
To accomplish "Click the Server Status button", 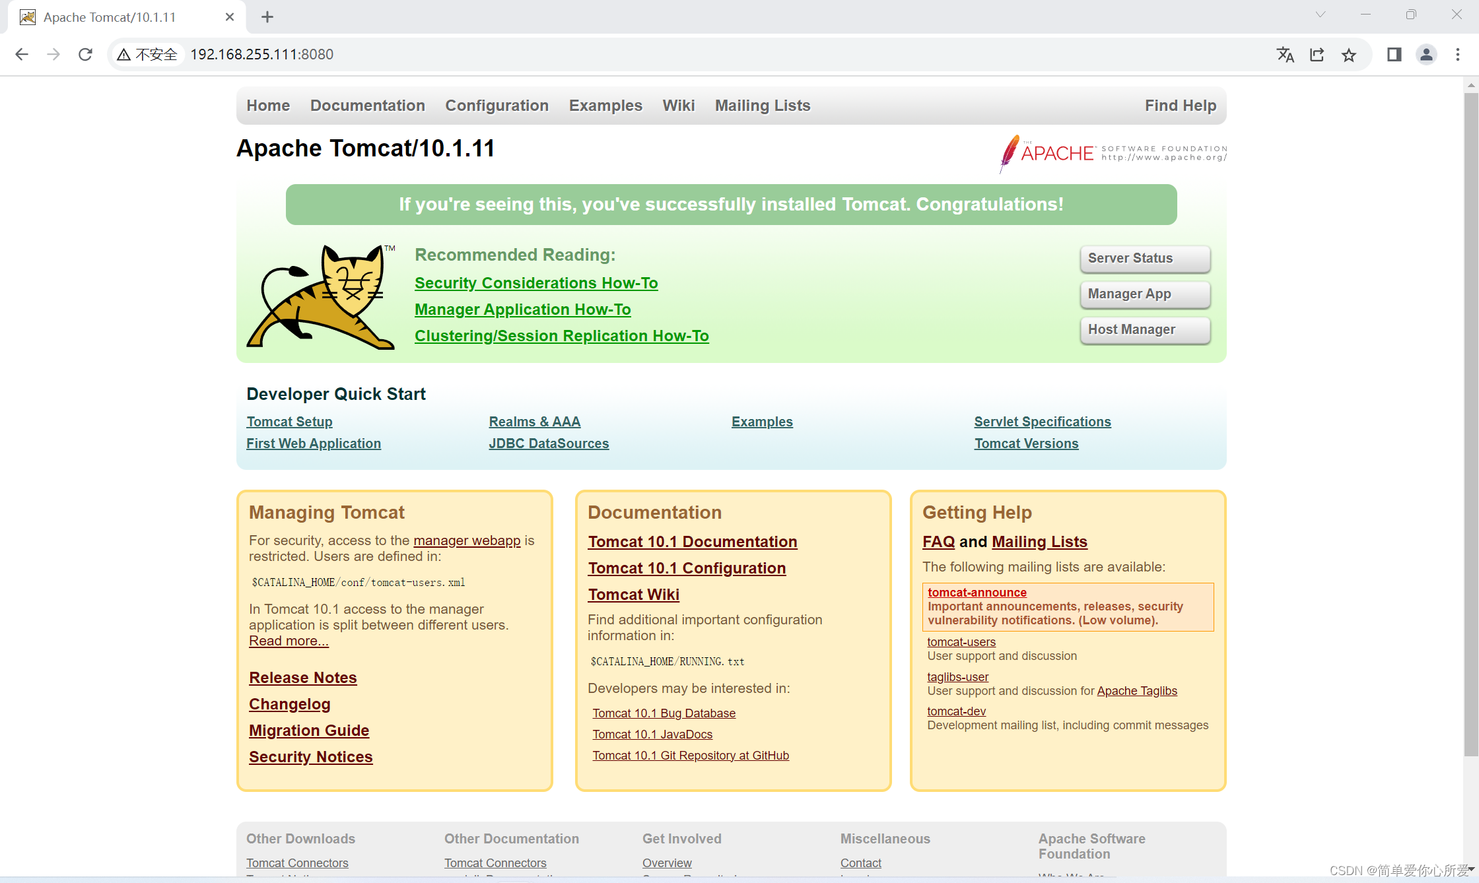I will [1146, 259].
